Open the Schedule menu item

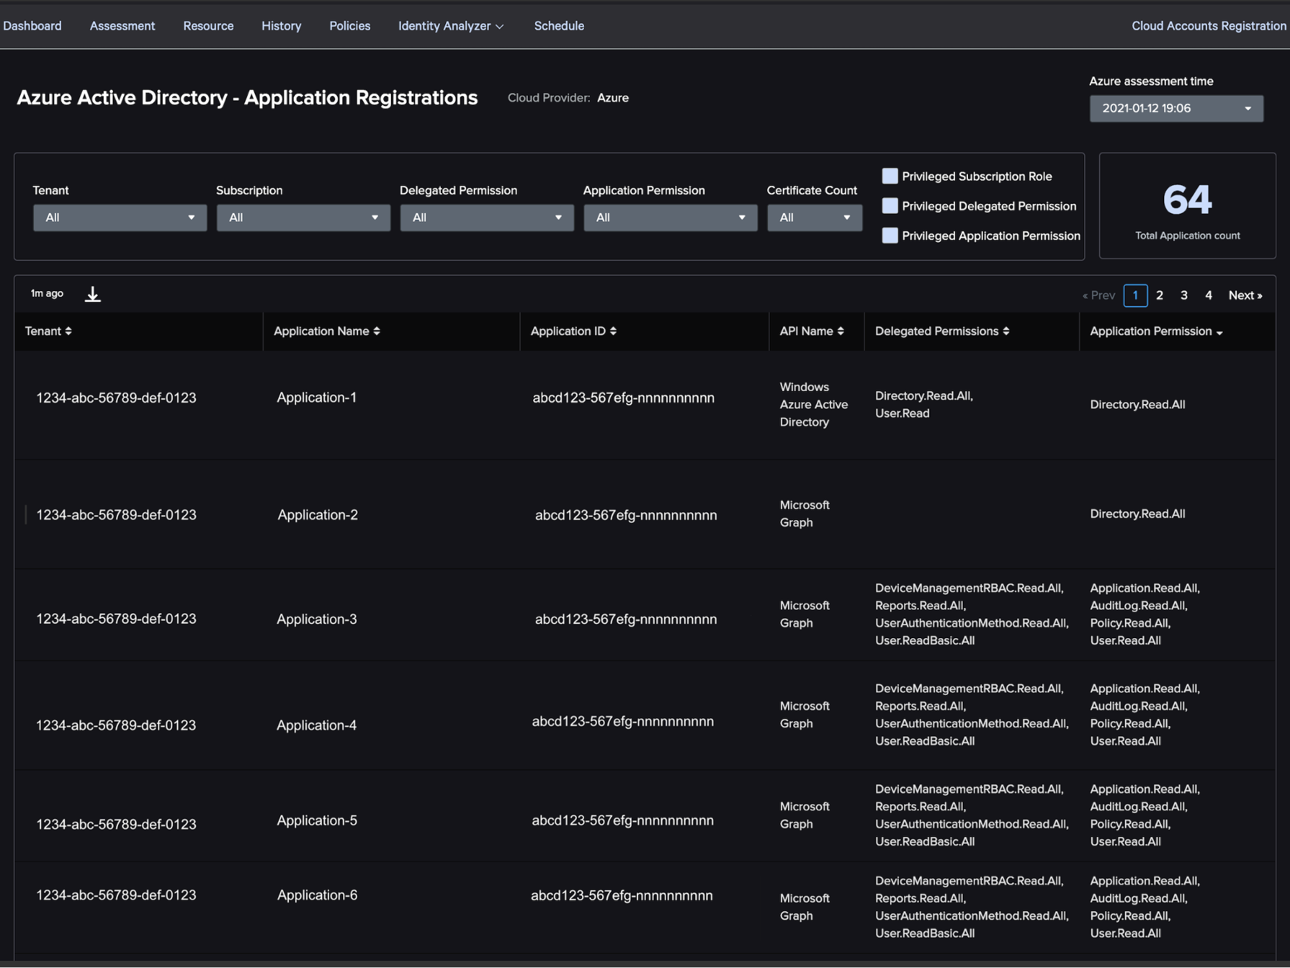point(559,26)
